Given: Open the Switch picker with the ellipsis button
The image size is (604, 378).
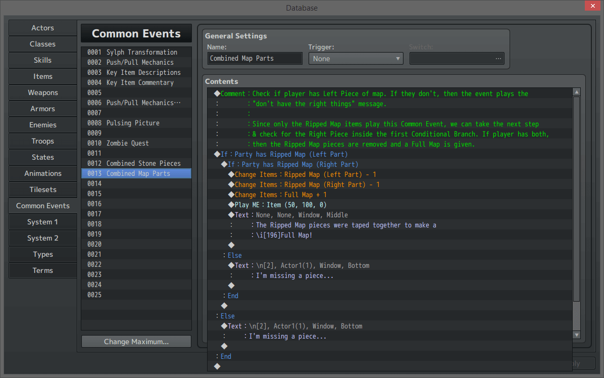Looking at the screenshot, I should point(498,58).
